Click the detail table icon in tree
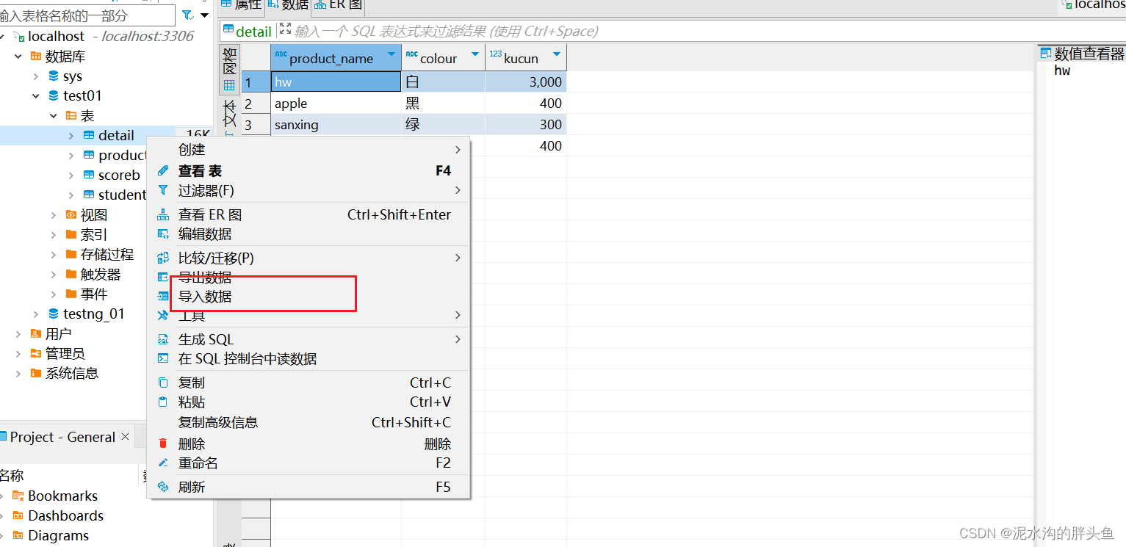1126x547 pixels. click(x=89, y=136)
